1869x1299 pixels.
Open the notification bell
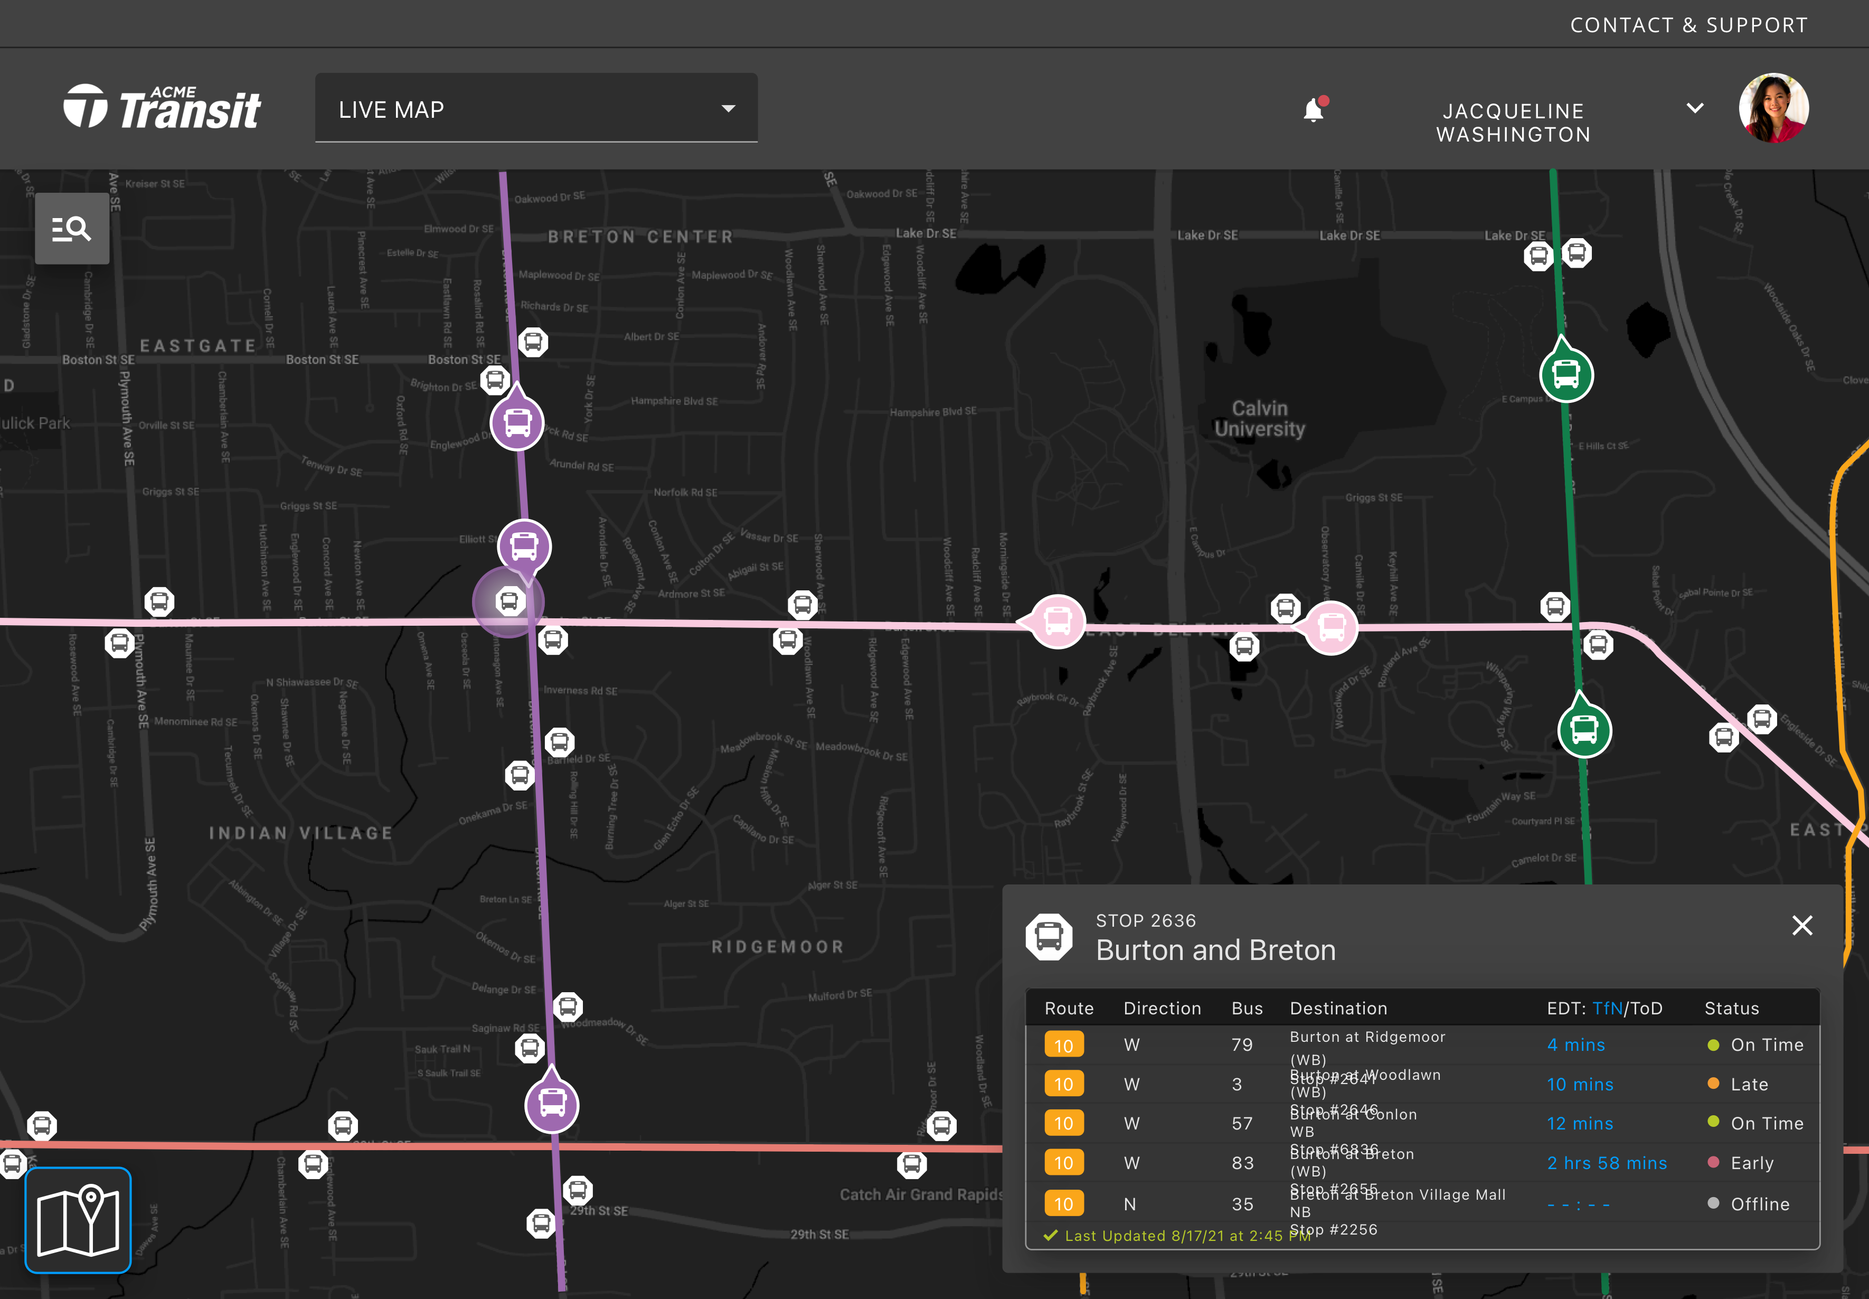[1313, 110]
